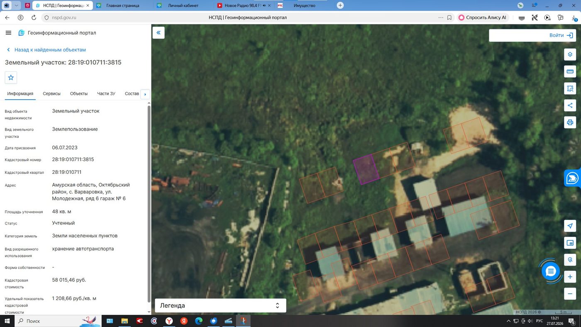Switch to Личный кабинет browser tab
The width and height of the screenshot is (581, 327).
click(x=183, y=5)
